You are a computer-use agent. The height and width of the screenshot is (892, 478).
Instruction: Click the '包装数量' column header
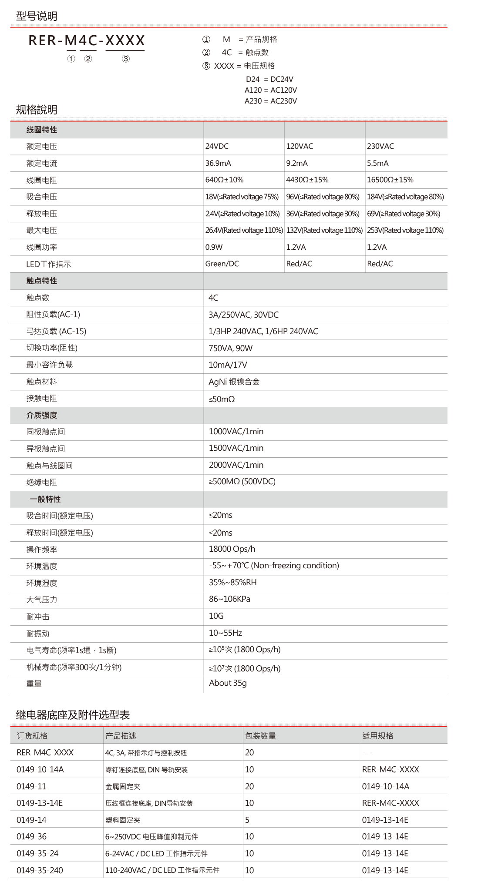261,735
